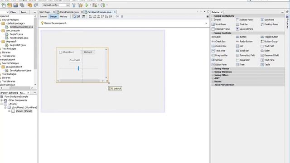290x163 pixels.
Task: Click the jTextField1 field in the form
Action: 75,60
